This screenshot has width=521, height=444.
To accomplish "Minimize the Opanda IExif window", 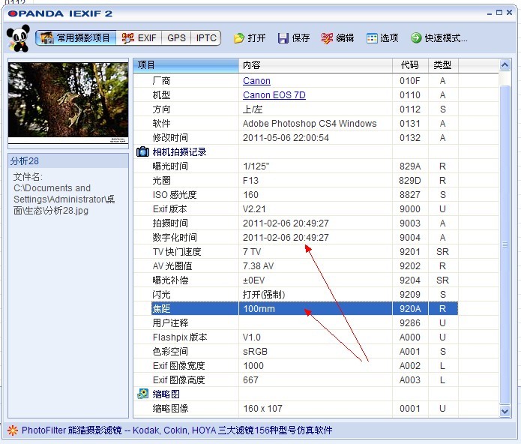I will 489,13.
